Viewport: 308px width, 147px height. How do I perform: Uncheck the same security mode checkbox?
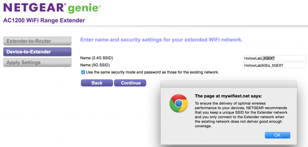coord(83,72)
